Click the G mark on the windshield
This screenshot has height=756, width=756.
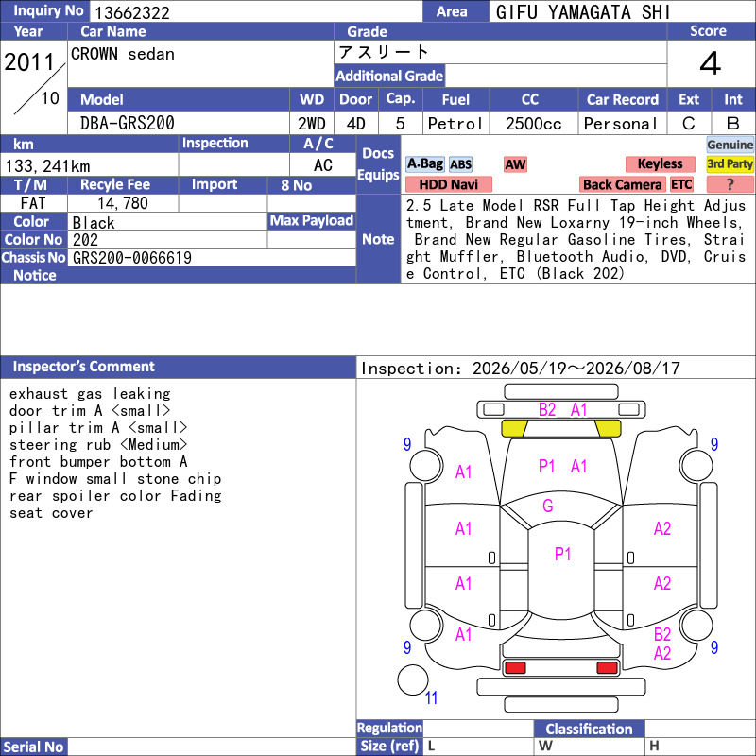click(x=548, y=506)
